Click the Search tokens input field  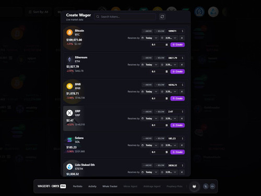click(125, 17)
